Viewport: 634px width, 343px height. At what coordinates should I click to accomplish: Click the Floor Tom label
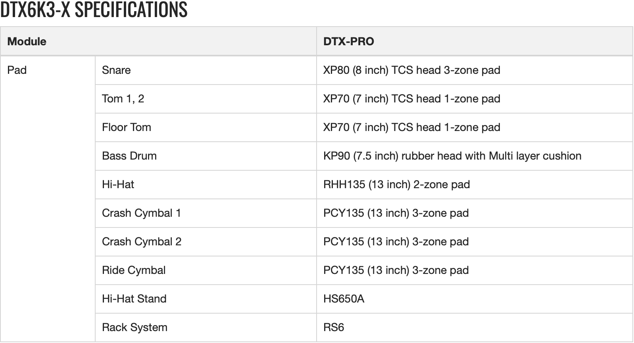[127, 127]
